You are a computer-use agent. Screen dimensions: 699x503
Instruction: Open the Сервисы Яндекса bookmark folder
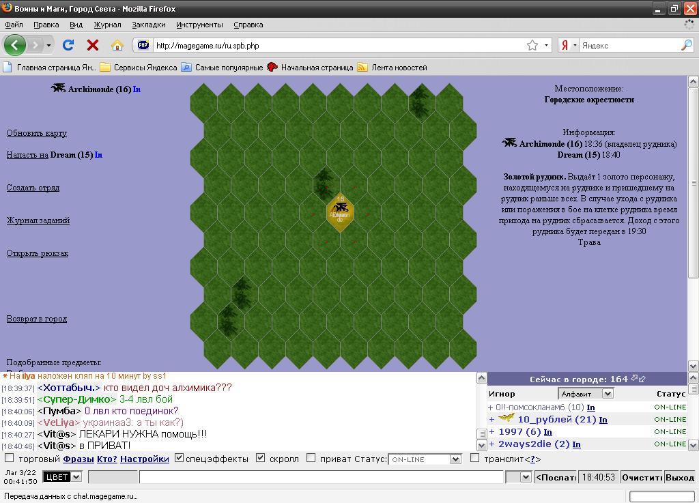[x=139, y=68]
